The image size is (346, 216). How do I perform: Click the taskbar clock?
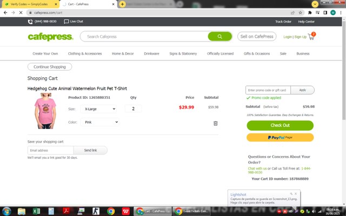(332, 211)
